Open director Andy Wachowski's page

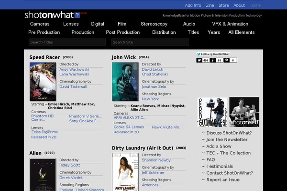coord(74,69)
